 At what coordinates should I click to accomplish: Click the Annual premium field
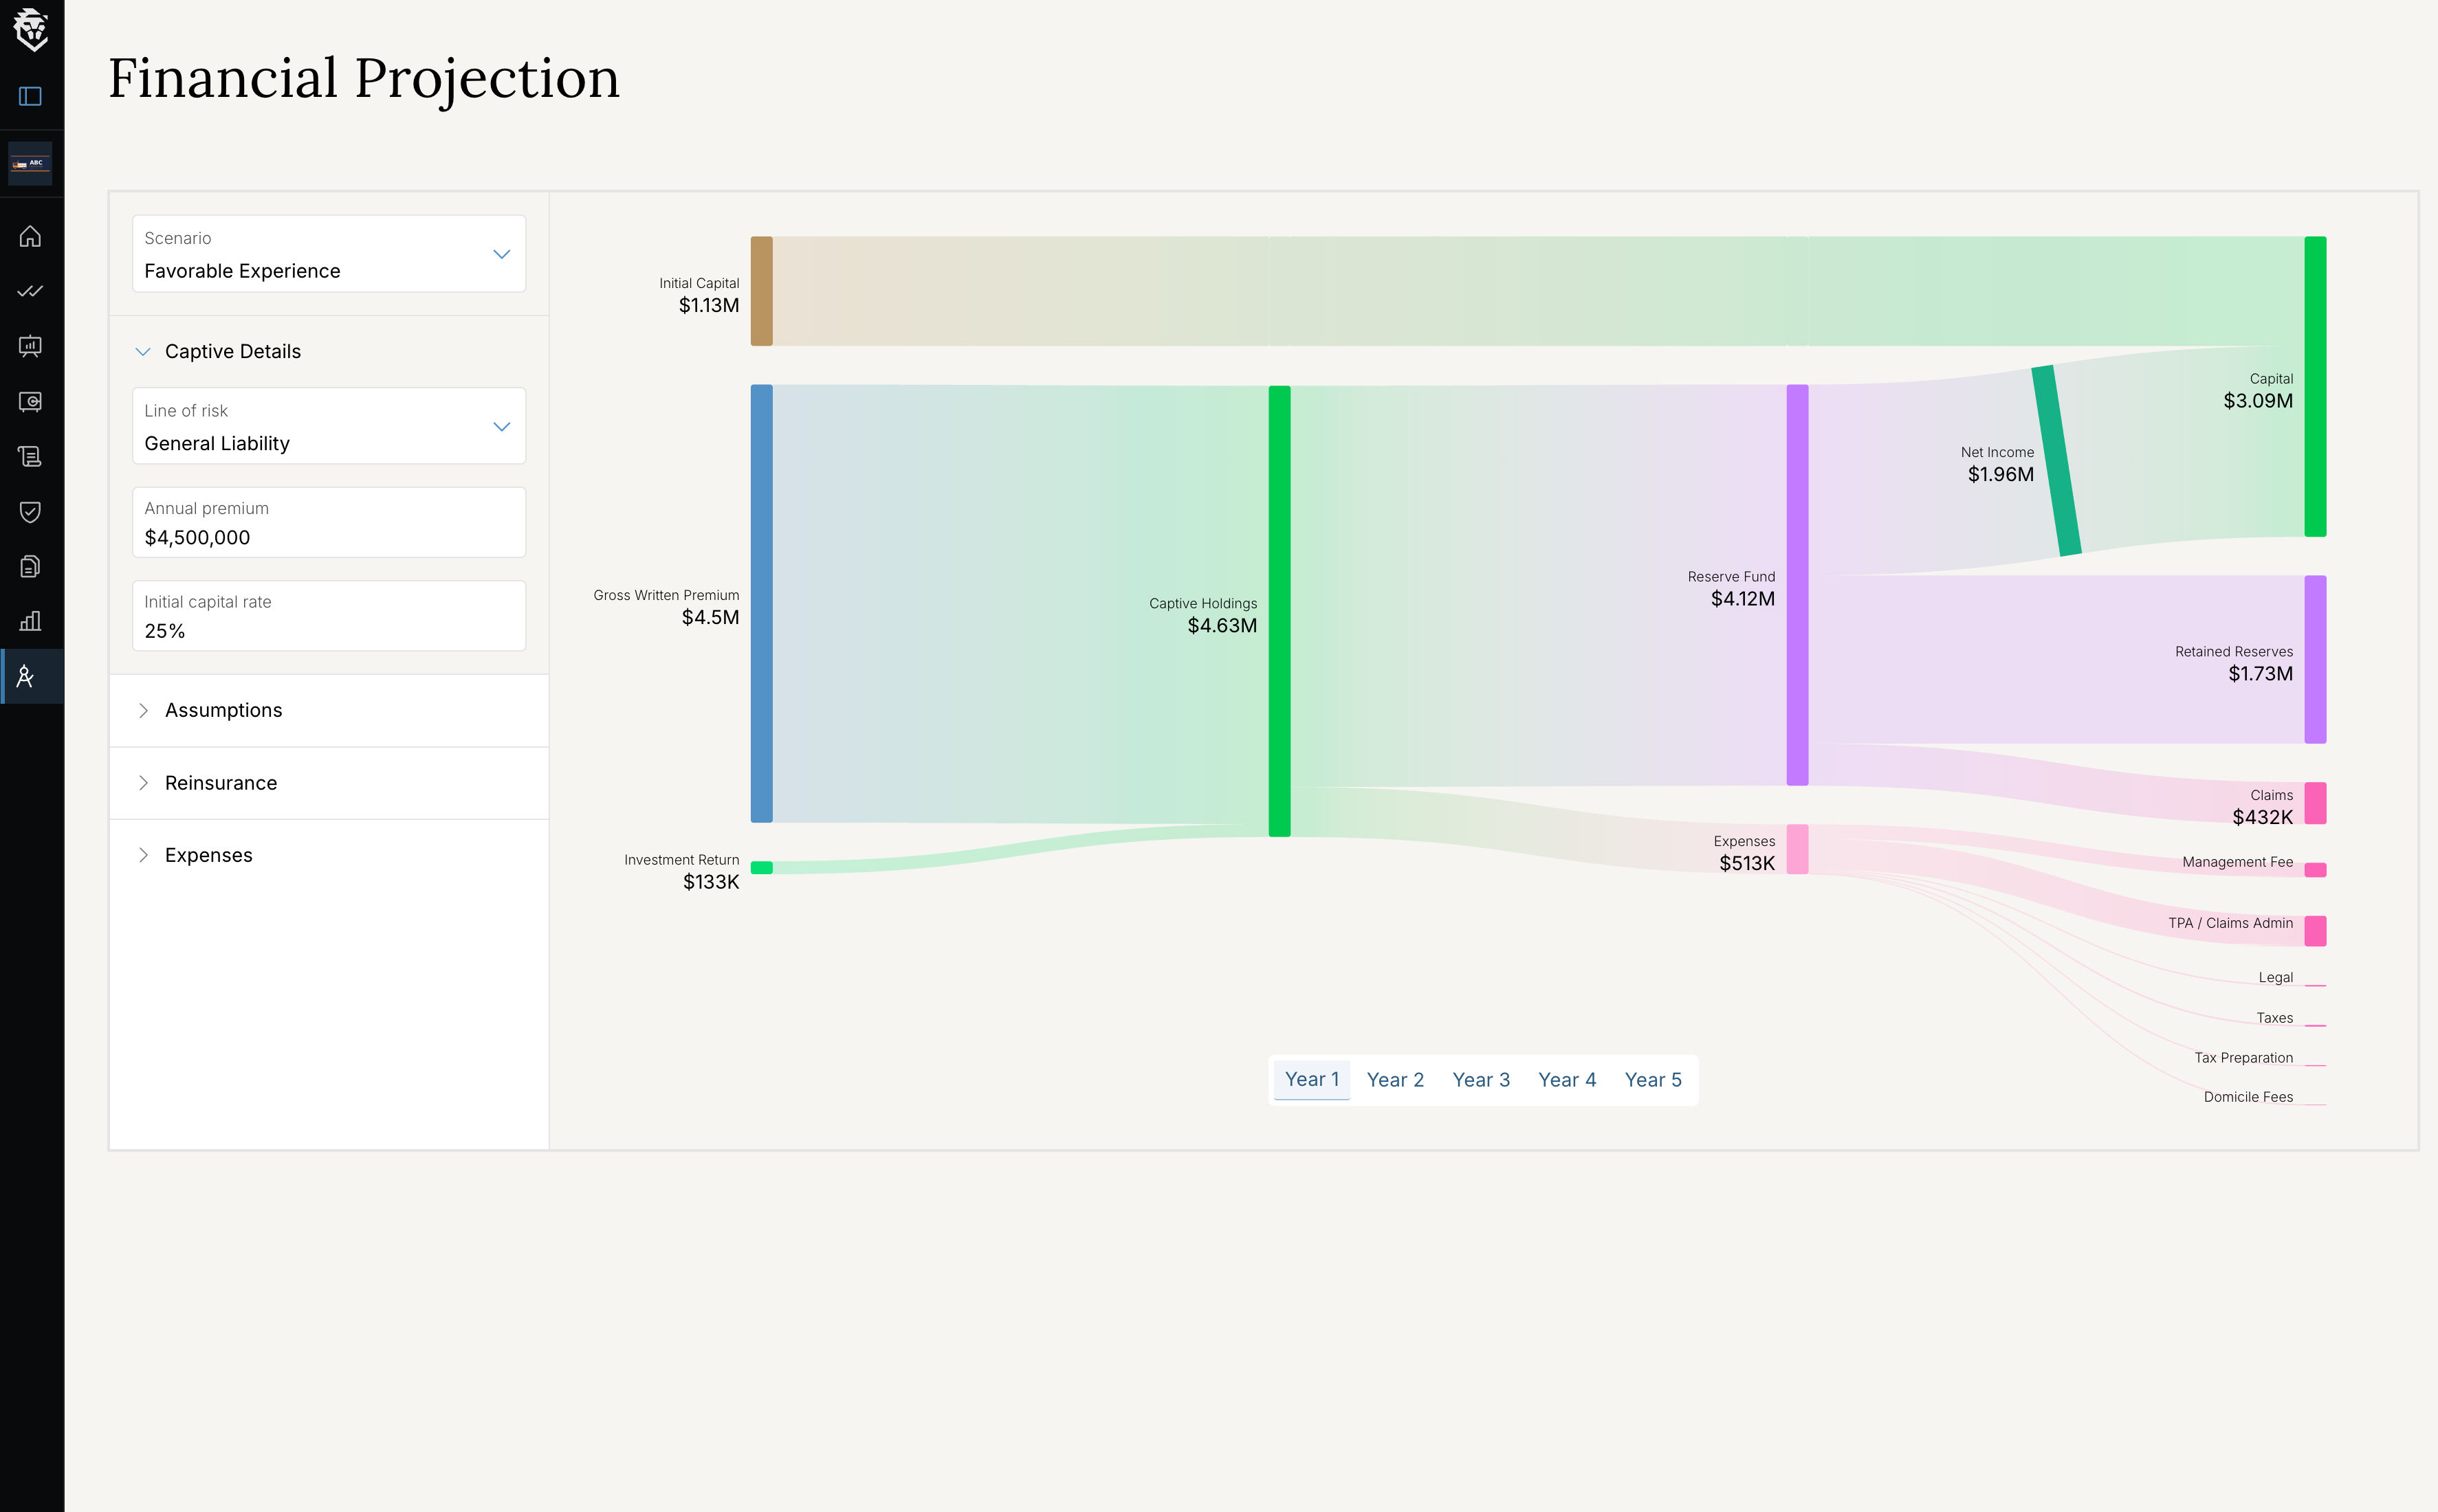click(329, 522)
